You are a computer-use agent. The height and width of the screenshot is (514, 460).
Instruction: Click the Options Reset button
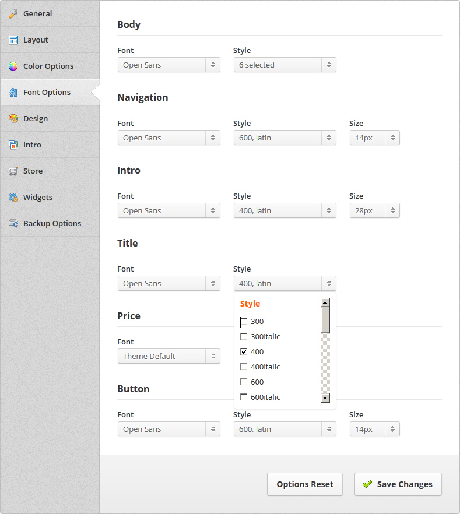click(305, 484)
